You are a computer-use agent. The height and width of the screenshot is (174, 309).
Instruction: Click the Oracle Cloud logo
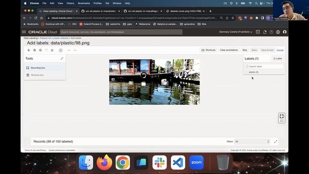[x=42, y=32]
